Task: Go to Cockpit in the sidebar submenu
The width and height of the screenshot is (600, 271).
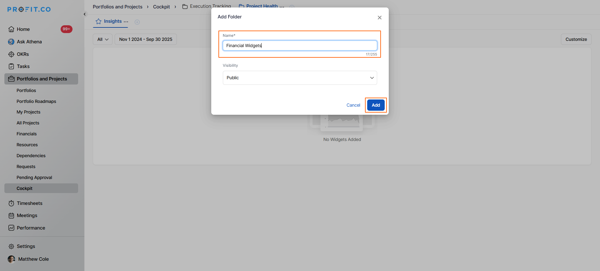Action: pos(41,188)
